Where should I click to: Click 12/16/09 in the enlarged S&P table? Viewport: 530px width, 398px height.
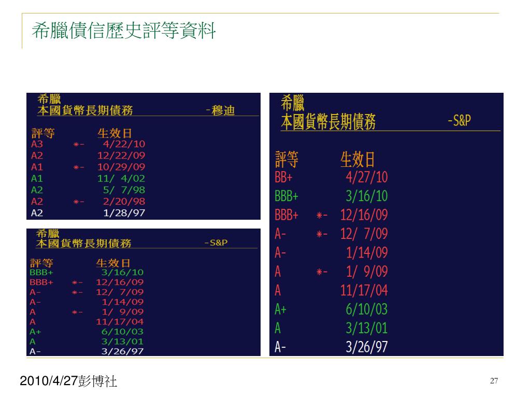(x=364, y=215)
